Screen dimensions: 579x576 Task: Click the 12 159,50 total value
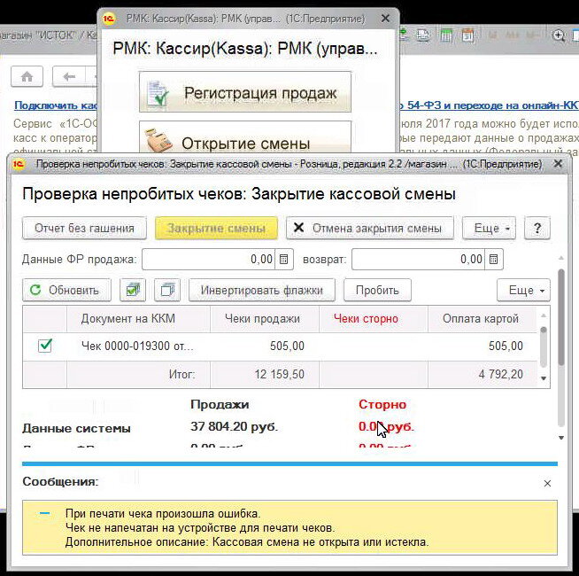(x=279, y=374)
